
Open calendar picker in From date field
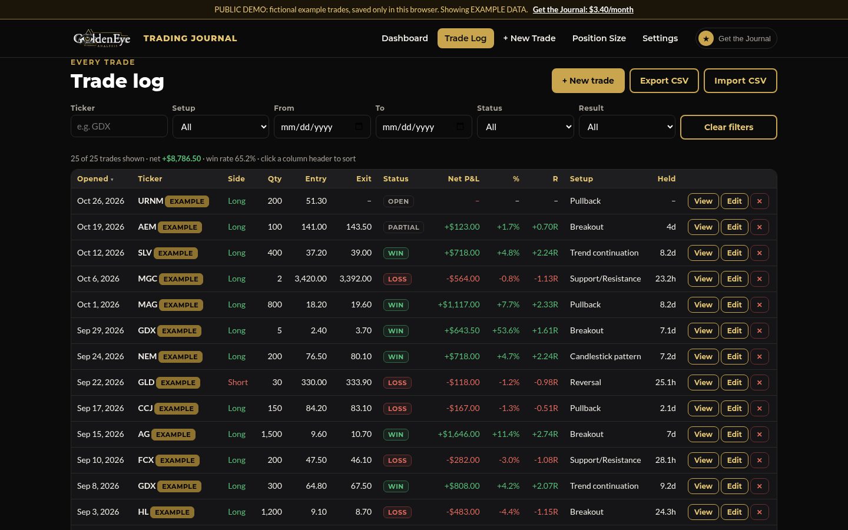pos(359,127)
